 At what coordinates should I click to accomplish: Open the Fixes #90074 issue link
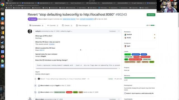click(42, 50)
